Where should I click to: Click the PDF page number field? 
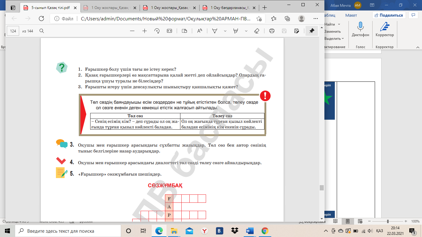[13, 31]
